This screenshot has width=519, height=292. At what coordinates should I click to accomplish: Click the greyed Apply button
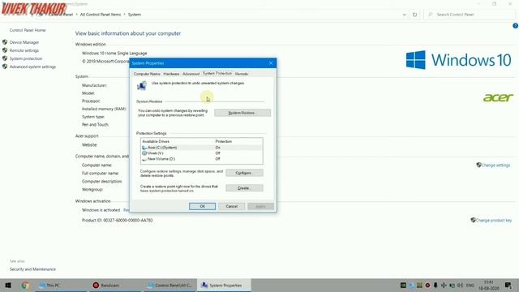(260, 206)
